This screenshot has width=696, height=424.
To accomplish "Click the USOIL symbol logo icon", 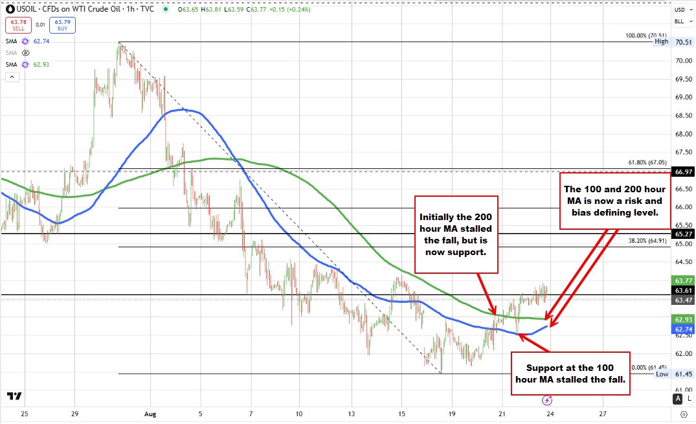I will coord(10,9).
